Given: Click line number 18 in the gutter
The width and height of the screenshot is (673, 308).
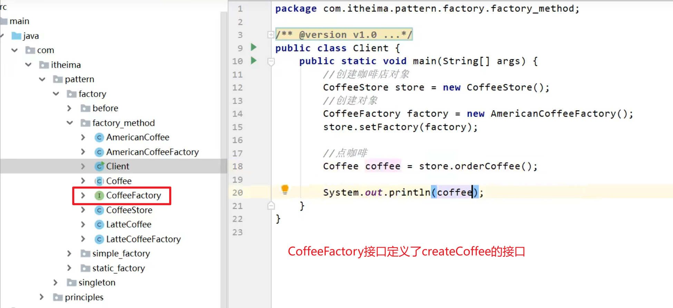Looking at the screenshot, I should tap(237, 166).
